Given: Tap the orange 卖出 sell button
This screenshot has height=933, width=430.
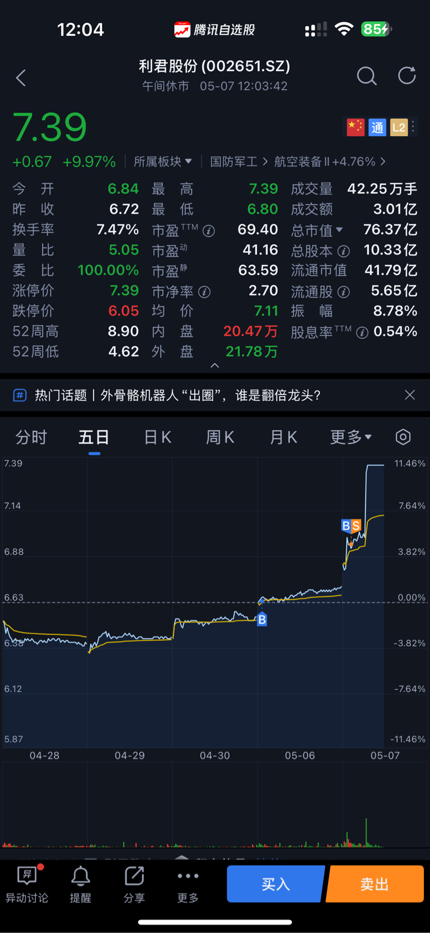Looking at the screenshot, I should coord(375,884).
